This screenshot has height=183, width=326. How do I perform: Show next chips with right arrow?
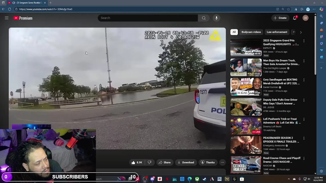tap(301, 32)
